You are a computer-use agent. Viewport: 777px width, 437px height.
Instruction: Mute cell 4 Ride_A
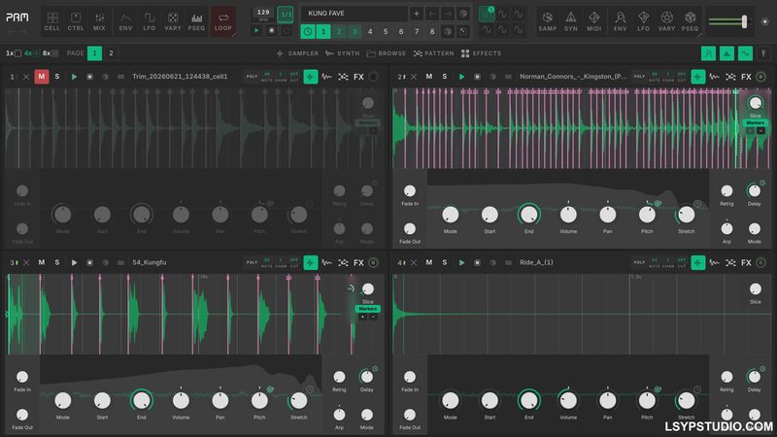coord(429,262)
